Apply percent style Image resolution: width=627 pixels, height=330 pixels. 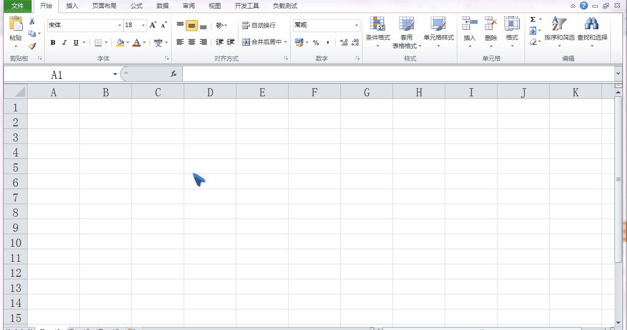(316, 43)
